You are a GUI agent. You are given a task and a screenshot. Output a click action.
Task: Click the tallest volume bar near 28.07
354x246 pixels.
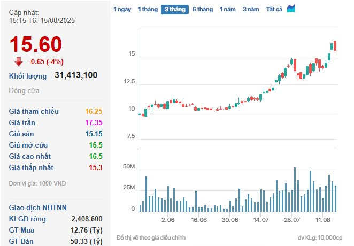coord(295,189)
